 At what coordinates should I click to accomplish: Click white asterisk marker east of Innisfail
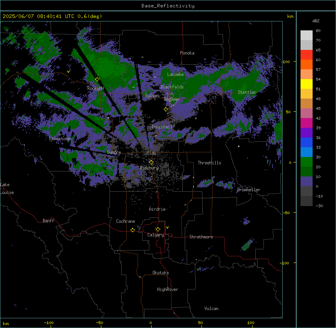pos(196,118)
